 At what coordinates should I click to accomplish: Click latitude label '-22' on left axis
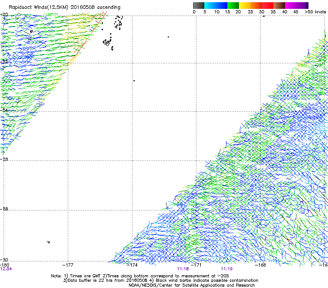click(x=4, y=62)
